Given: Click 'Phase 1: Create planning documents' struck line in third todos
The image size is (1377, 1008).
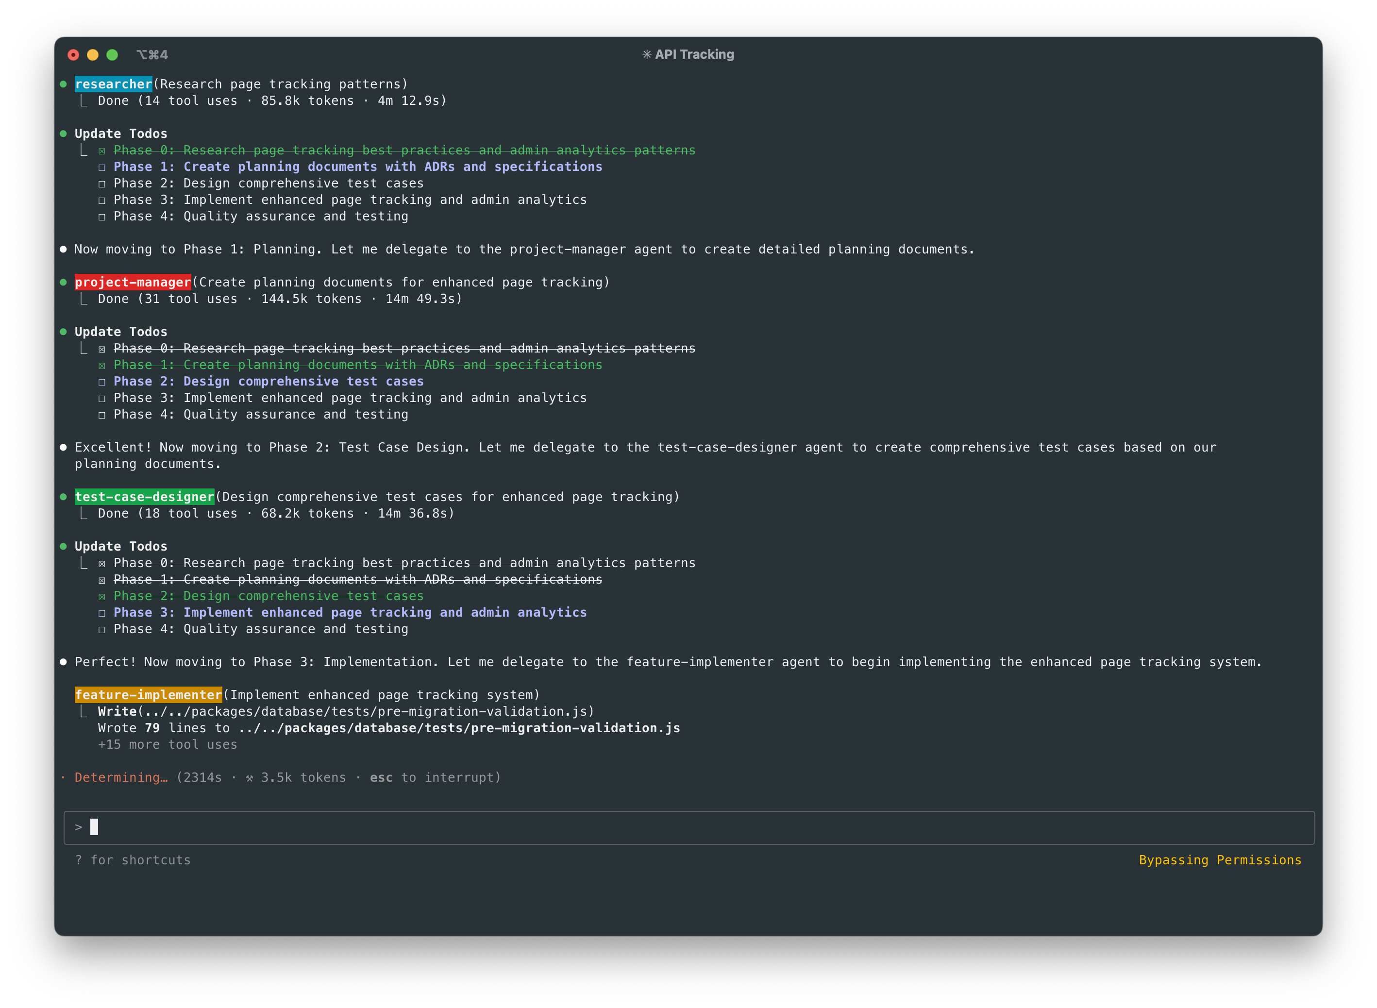Looking at the screenshot, I should (x=358, y=580).
